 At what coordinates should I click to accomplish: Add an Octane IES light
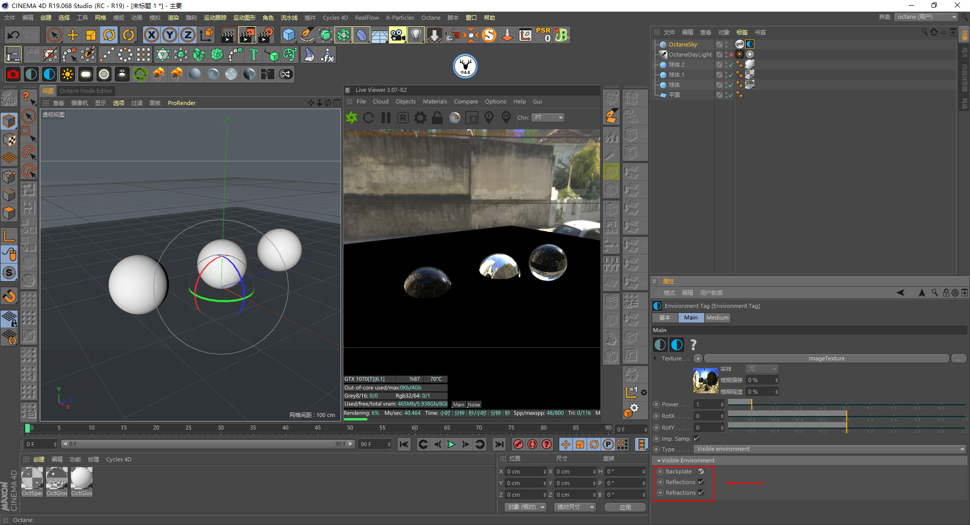122,74
